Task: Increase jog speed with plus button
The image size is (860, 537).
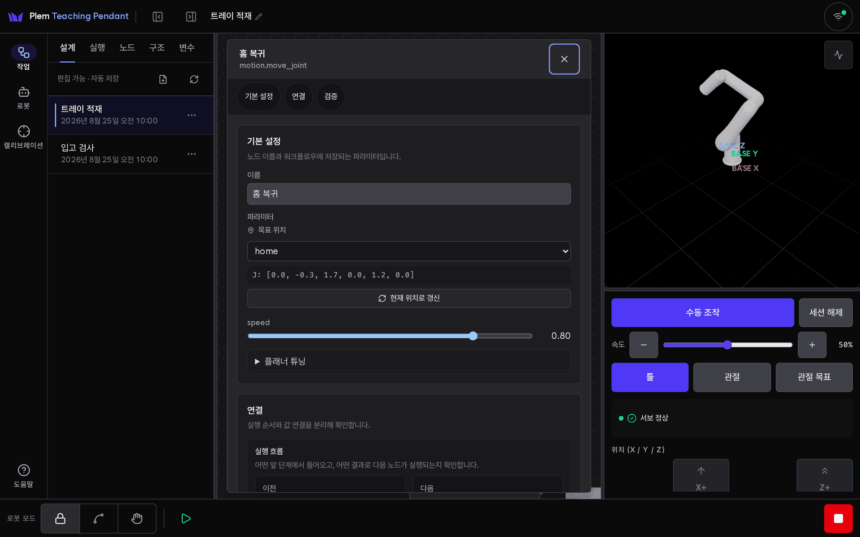Action: (x=812, y=345)
